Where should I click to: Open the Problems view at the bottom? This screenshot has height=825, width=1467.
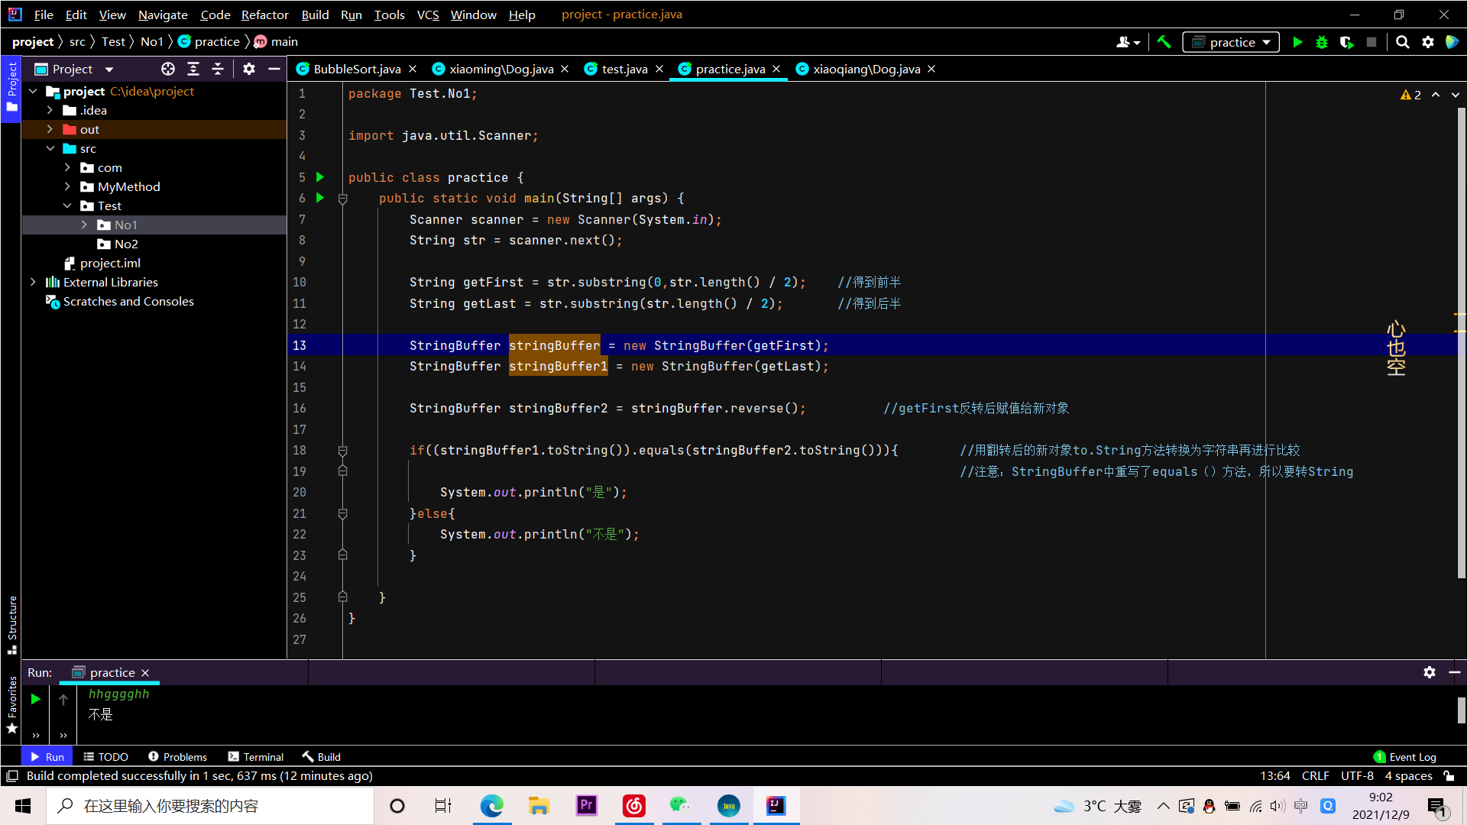pos(177,756)
